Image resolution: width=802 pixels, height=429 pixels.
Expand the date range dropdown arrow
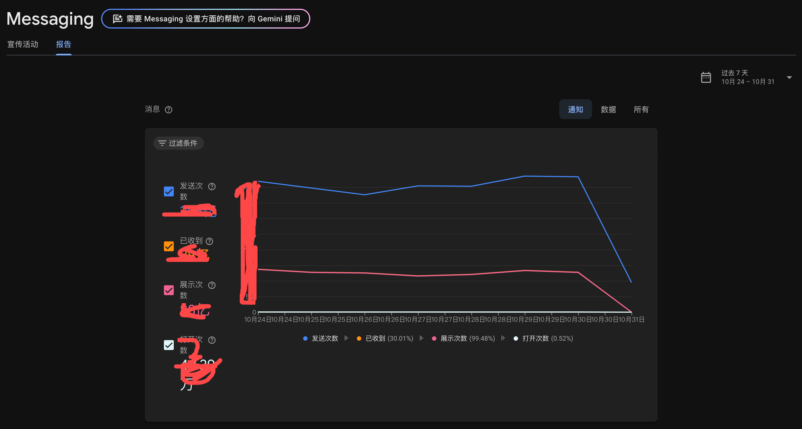click(789, 77)
